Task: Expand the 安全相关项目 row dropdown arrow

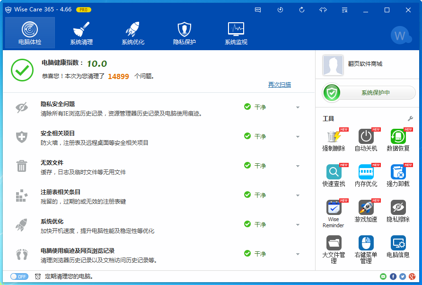Action: click(298, 137)
